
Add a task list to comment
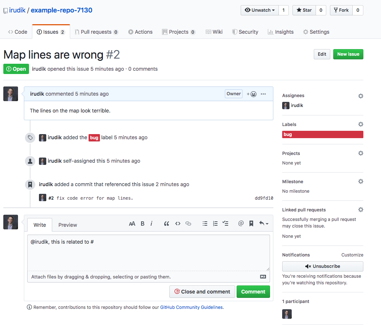tap(226, 224)
